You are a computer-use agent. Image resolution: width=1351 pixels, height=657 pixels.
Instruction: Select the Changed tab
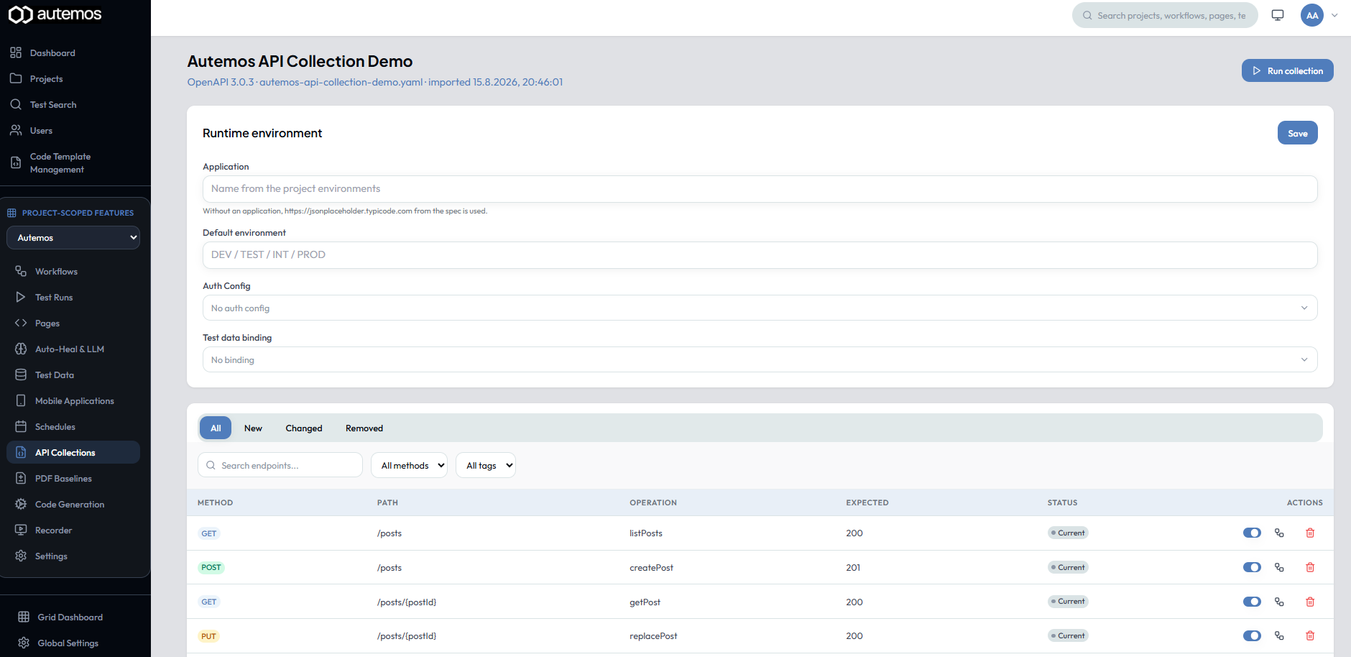tap(304, 428)
